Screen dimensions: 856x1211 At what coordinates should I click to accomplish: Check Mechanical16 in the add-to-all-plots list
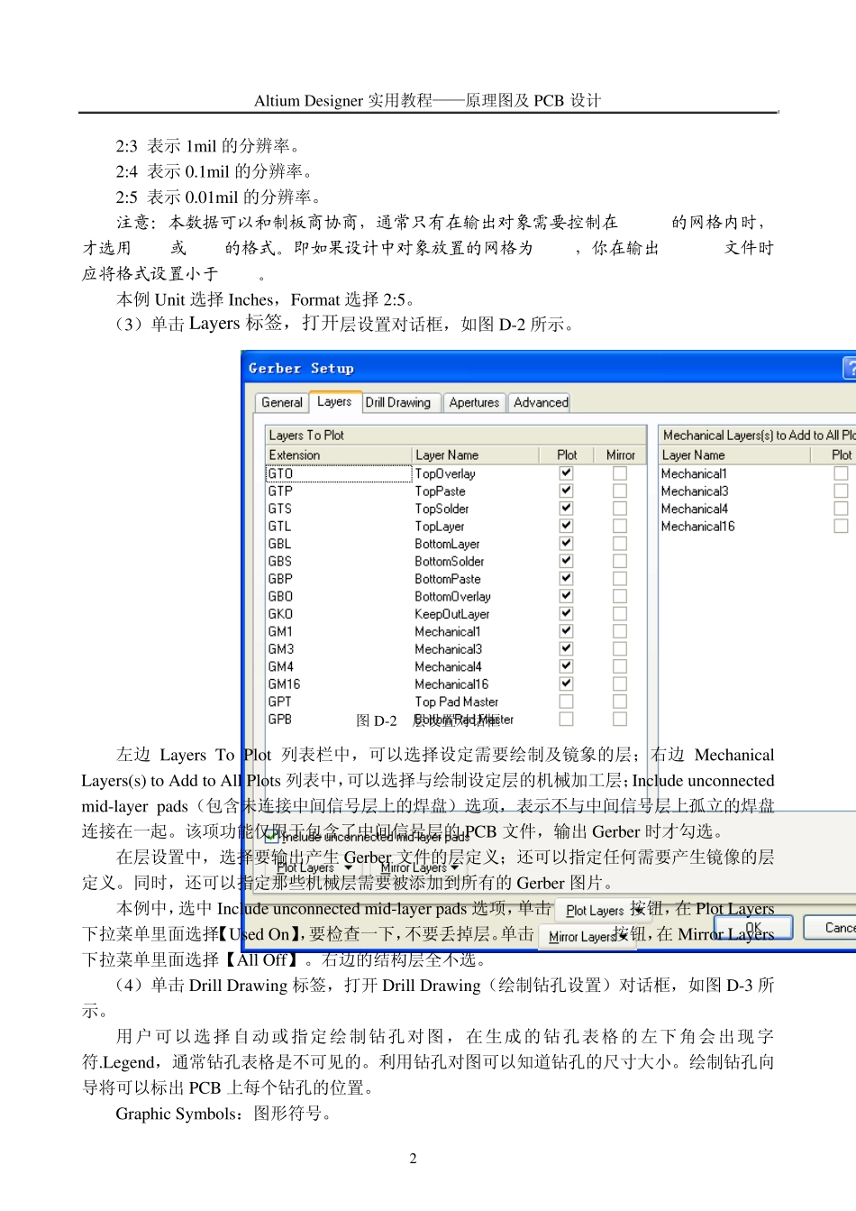coord(841,526)
